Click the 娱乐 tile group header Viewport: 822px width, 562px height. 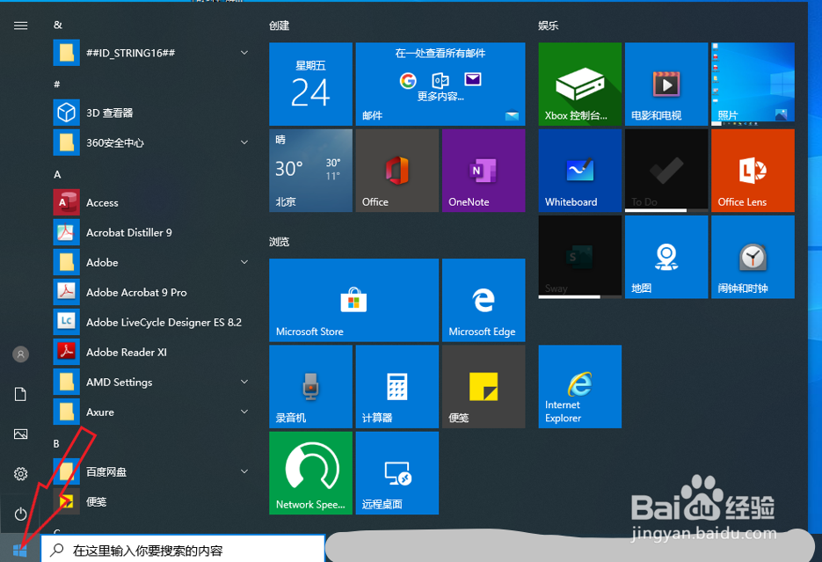(x=548, y=26)
